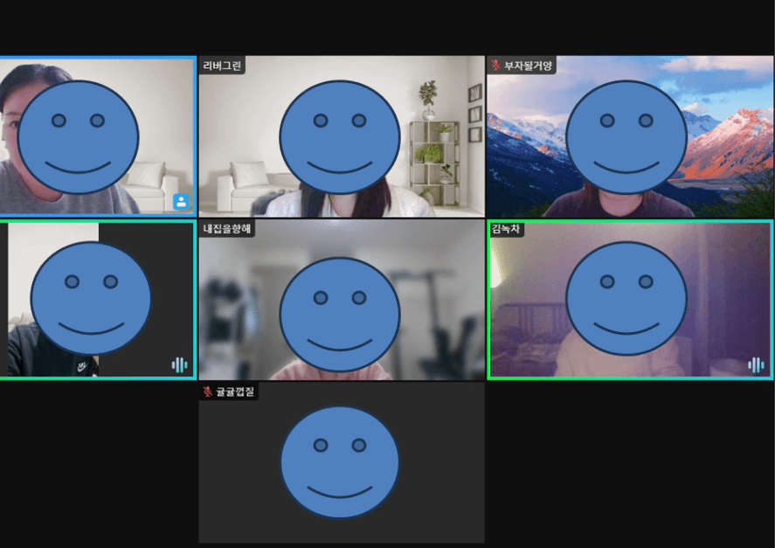The width and height of the screenshot is (775, 548).
Task: Click the muted microphone icon beside 부자될거양
Action: [x=496, y=66]
